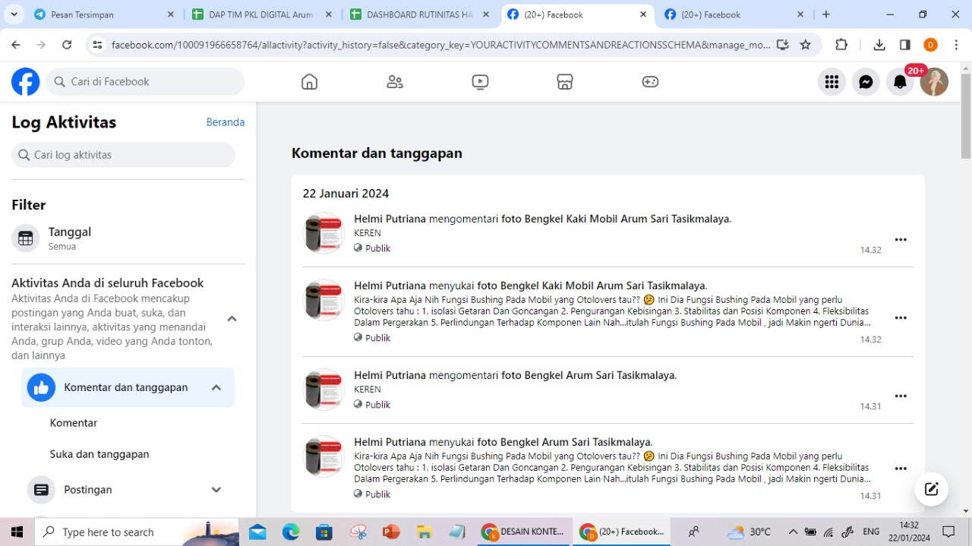Switch to the second (20+) Facebook tab

click(x=734, y=14)
